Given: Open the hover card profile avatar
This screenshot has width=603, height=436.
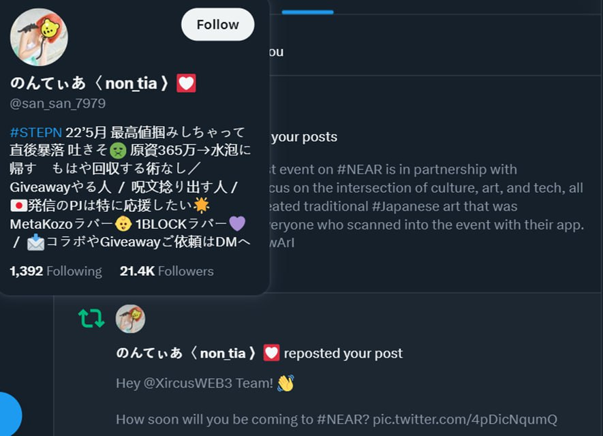Looking at the screenshot, I should click(x=39, y=37).
